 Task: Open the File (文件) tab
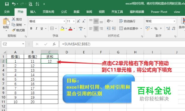(7, 12)
